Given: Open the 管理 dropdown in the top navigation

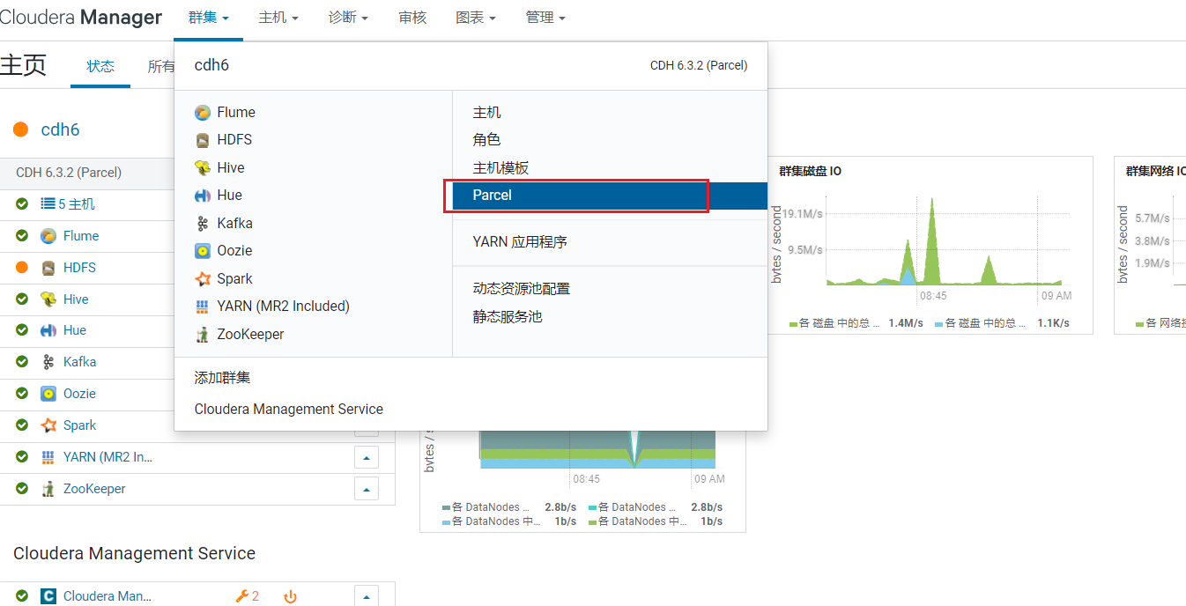Looking at the screenshot, I should coord(545,18).
